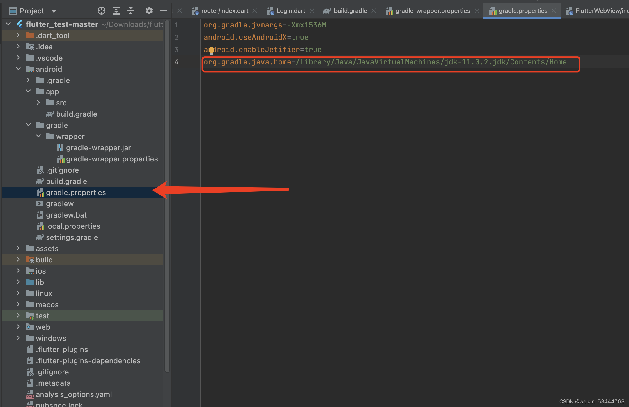Expand the src folder under app
629x407 pixels.
[x=38, y=103]
